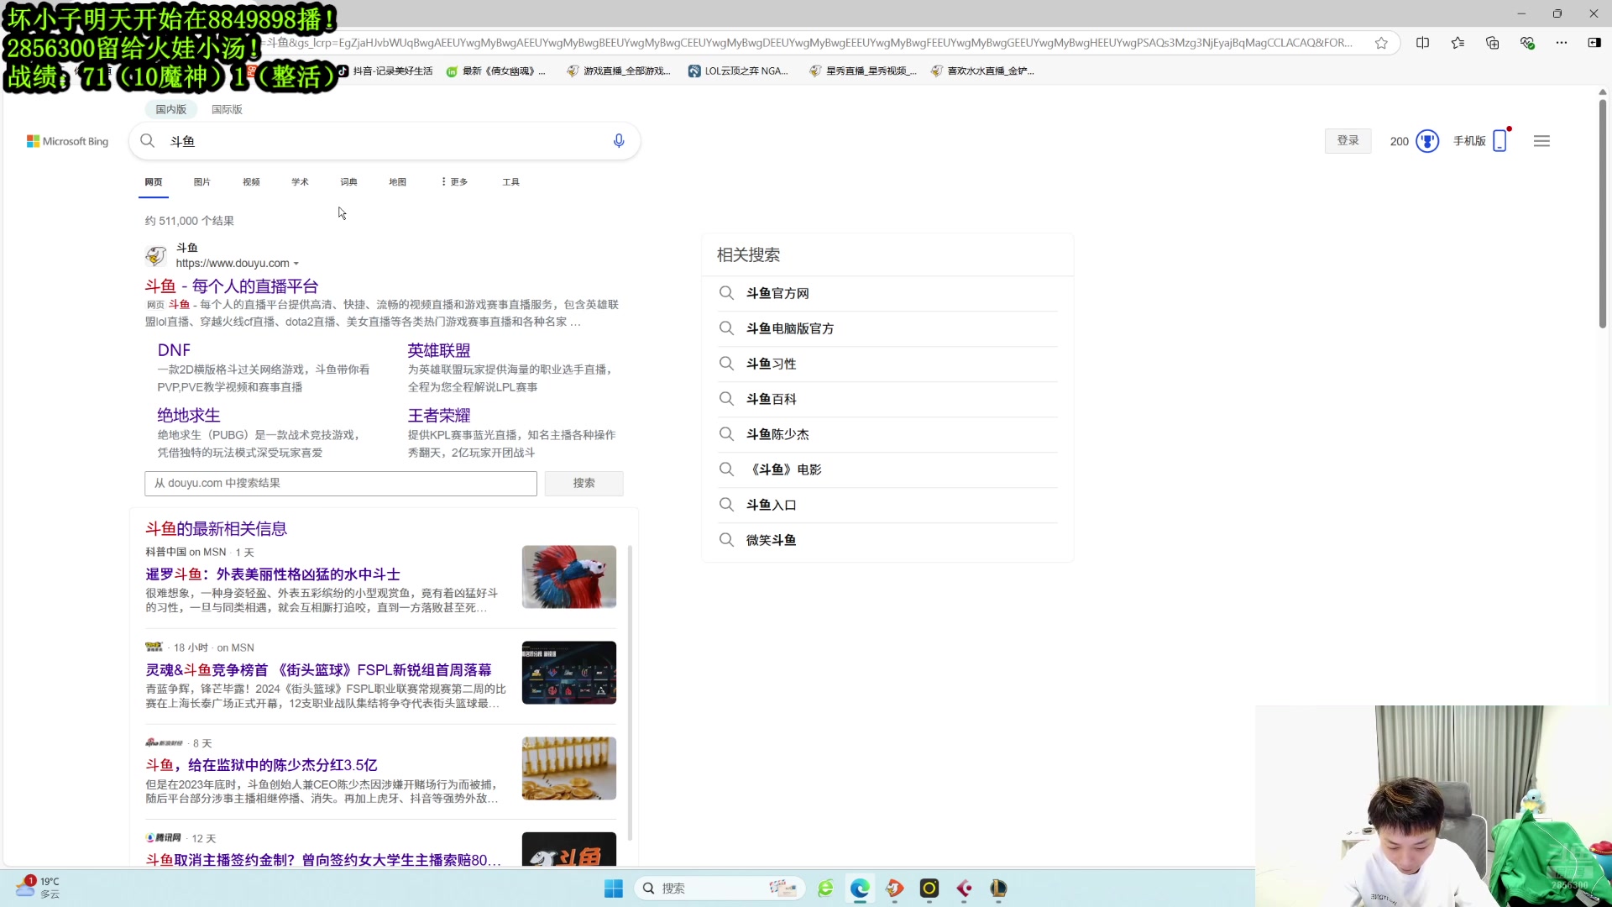Screen dimensions: 1612x907
Task: Open the 抖音-记录美好生活 bookmark
Action: (x=385, y=71)
